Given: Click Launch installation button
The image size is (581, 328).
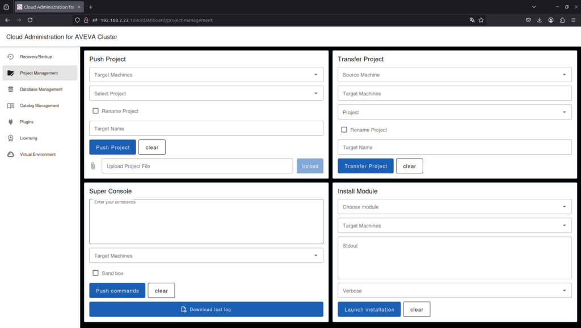Looking at the screenshot, I should 369,309.
